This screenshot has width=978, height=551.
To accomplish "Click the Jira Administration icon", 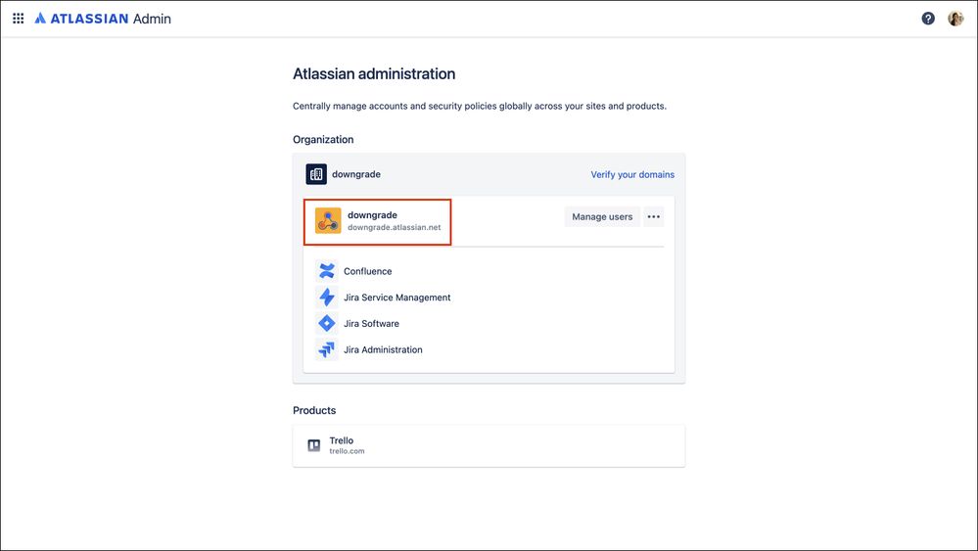I will pyautogui.click(x=327, y=349).
